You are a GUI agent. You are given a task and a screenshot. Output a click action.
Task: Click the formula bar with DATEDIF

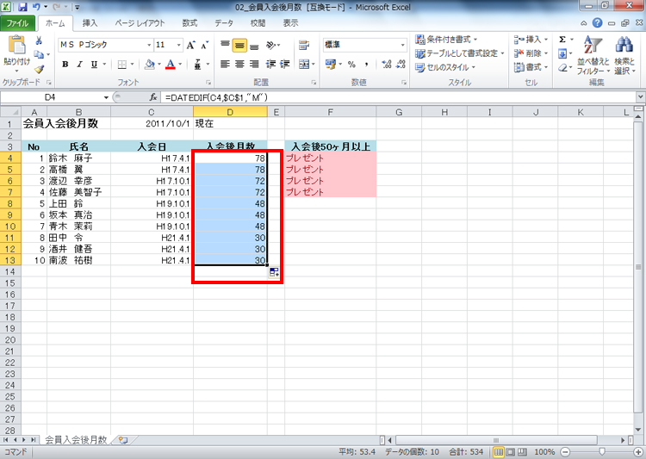click(398, 97)
